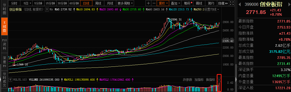Zoom in chart with plus icon

[x=148, y=3]
